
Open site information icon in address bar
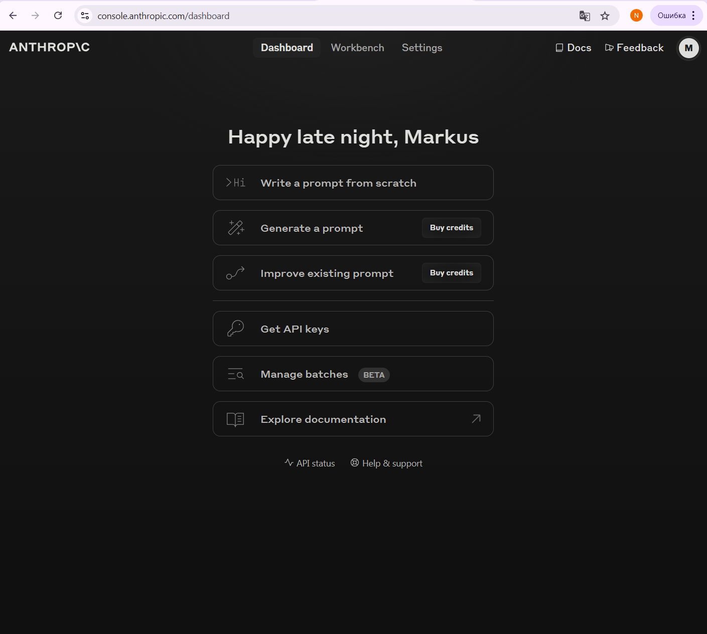pos(85,16)
